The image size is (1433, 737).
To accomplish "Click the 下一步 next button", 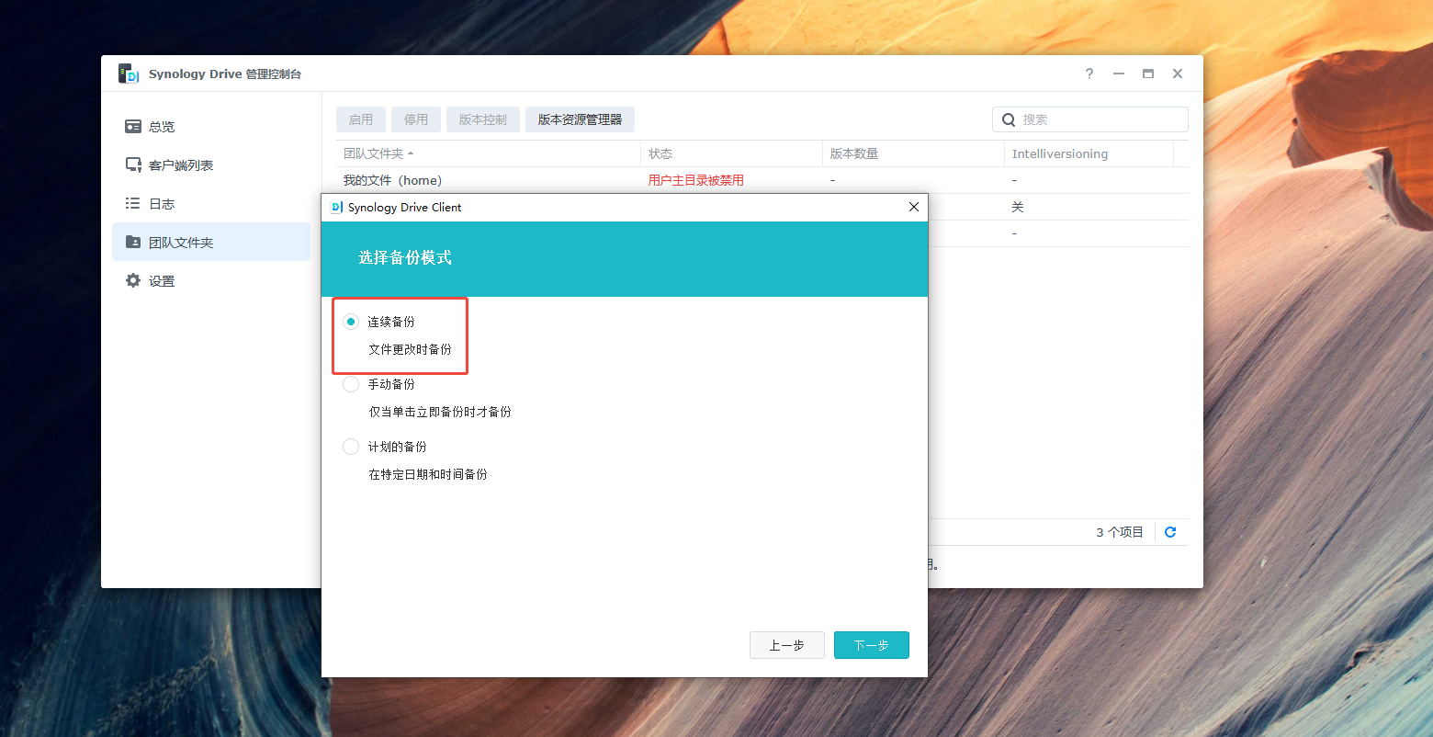I will point(871,645).
